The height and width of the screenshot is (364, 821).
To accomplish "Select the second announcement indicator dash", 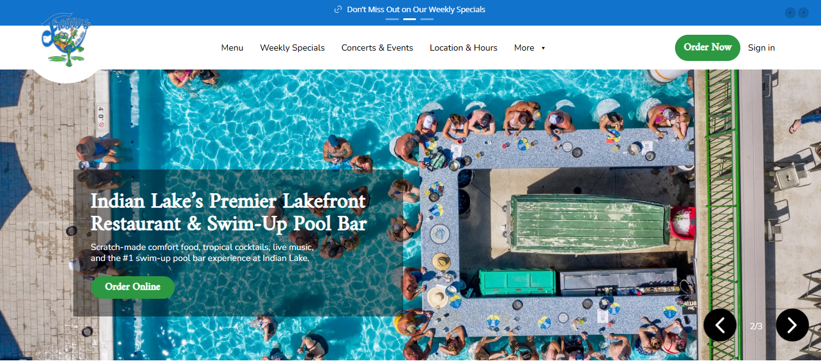I will point(409,20).
